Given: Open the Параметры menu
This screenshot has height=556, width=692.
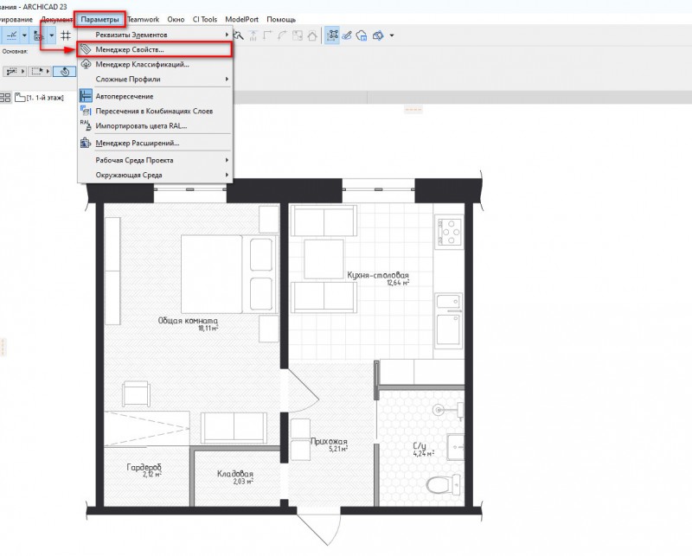Looking at the screenshot, I should [x=99, y=19].
